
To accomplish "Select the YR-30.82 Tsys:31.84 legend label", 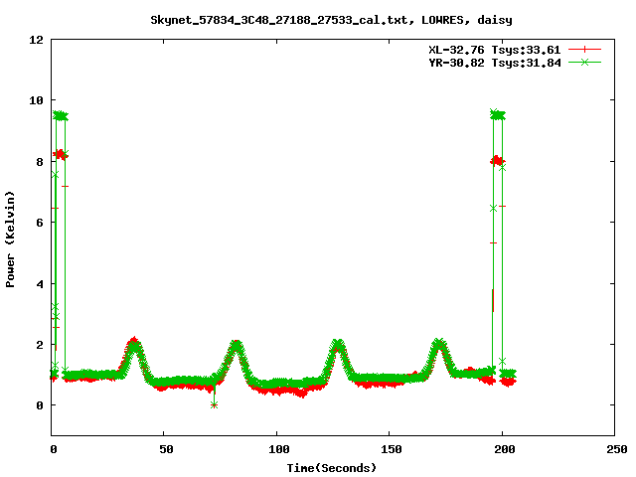I will [x=490, y=62].
